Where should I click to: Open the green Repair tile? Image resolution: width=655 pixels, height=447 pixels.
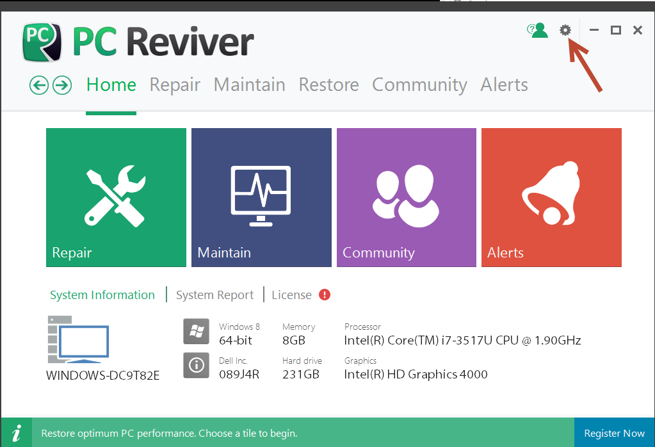click(116, 197)
